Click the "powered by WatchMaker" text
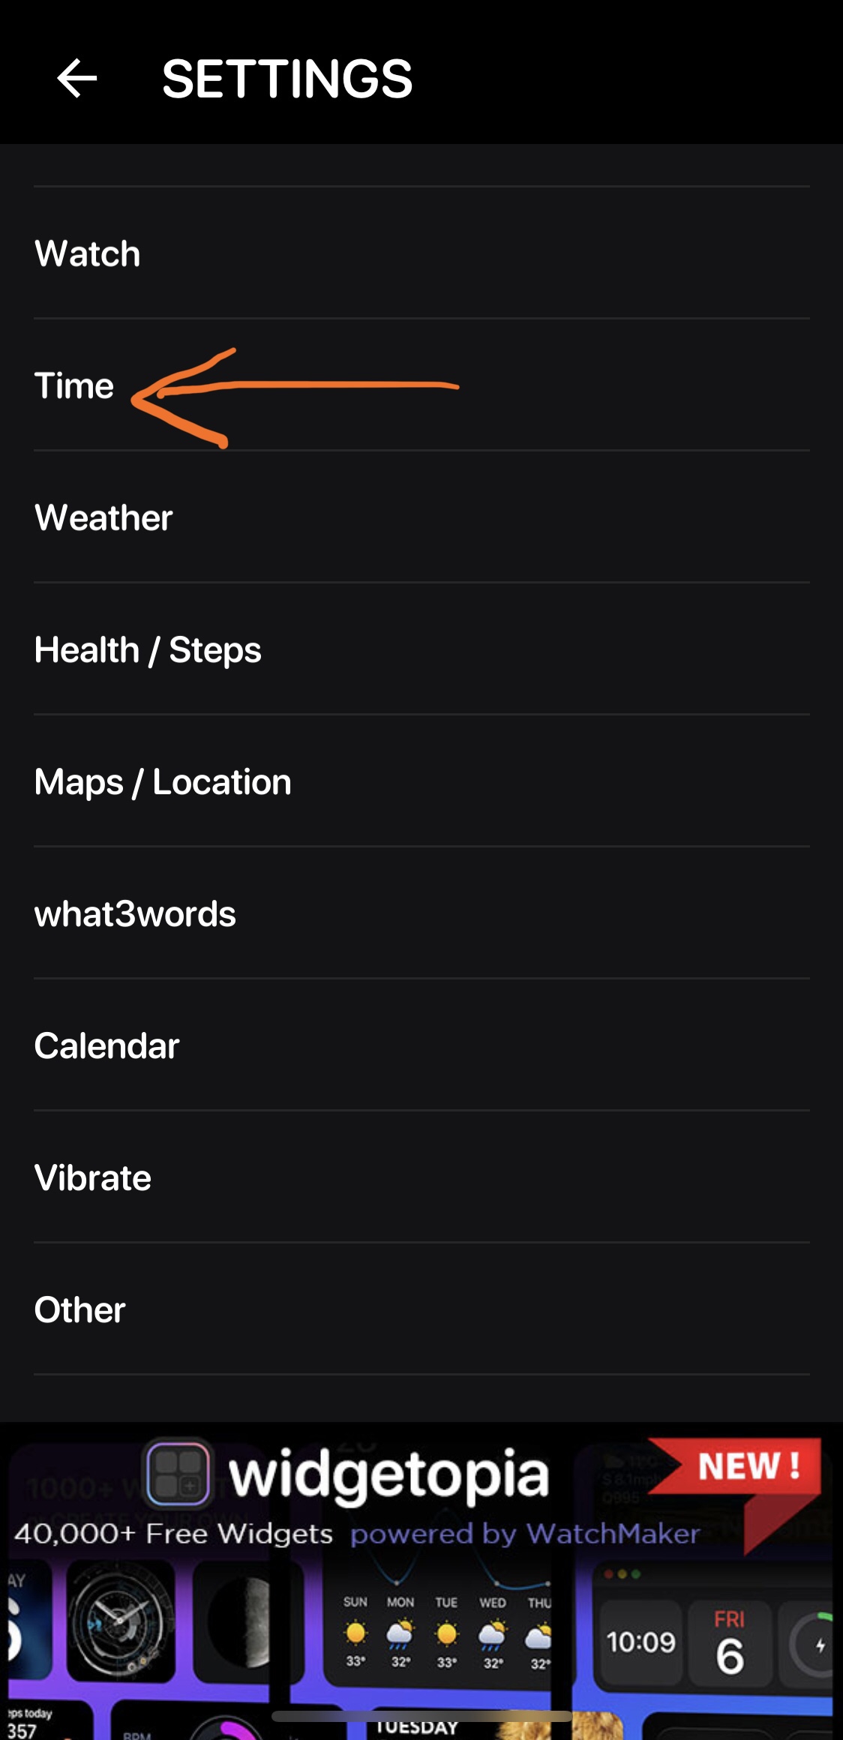Image resolution: width=843 pixels, height=1740 pixels. point(525,1534)
